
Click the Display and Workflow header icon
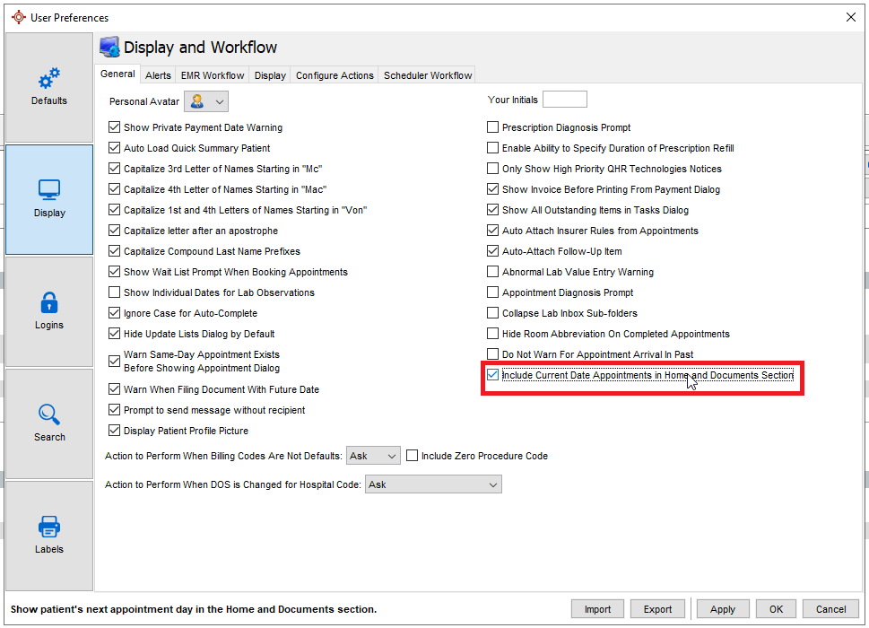(109, 48)
